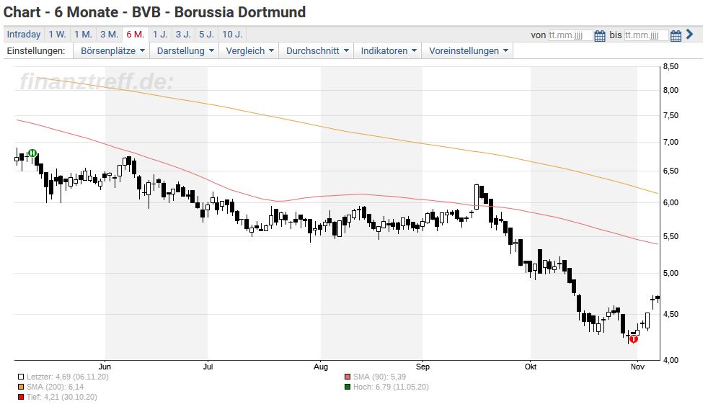This screenshot has width=708, height=404.
Task: Select the 3 J. time range tab
Action: 183,35
